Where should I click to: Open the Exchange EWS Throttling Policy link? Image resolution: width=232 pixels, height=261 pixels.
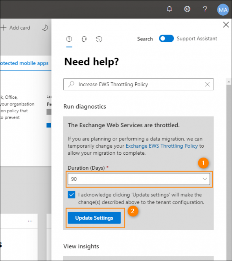(162, 146)
